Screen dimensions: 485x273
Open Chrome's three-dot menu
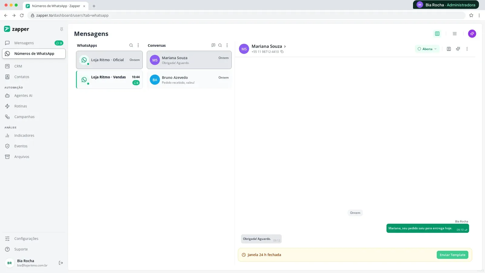479,15
